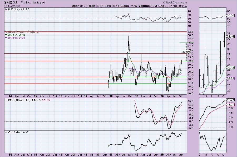Click the 27.5 price axis label
Screen dimensions: 237x157
click(190, 68)
